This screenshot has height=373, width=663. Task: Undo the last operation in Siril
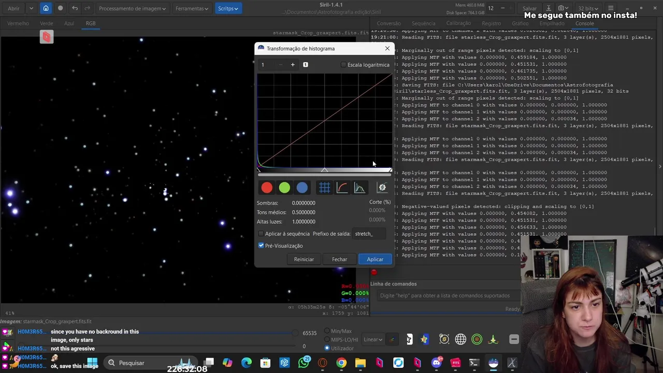tap(75, 8)
